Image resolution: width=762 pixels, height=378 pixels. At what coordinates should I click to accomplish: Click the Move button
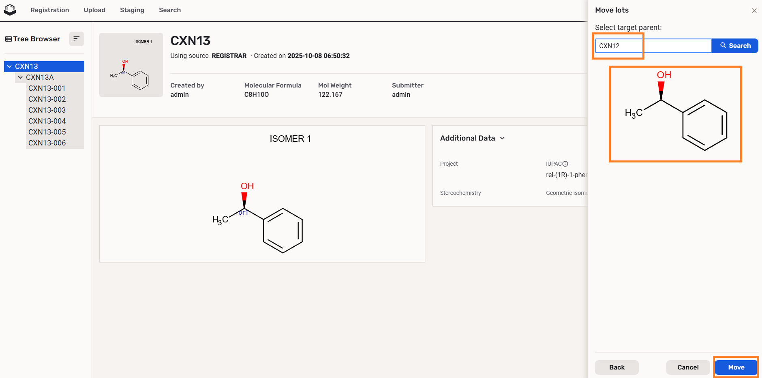pyautogui.click(x=736, y=367)
